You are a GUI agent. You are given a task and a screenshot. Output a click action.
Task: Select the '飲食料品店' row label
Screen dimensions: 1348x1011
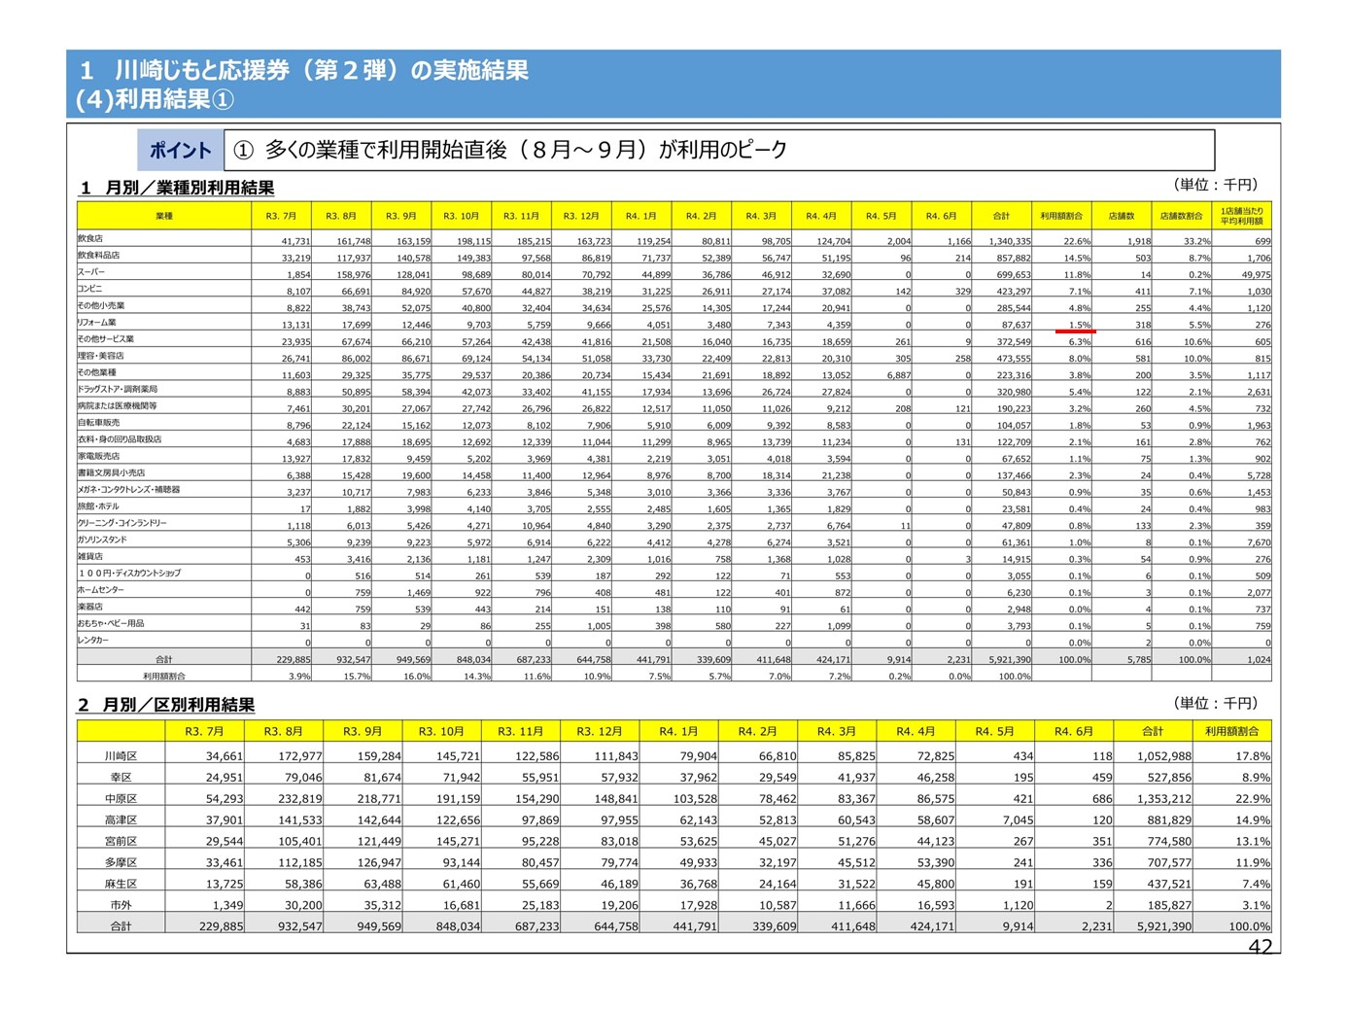pyautogui.click(x=98, y=255)
